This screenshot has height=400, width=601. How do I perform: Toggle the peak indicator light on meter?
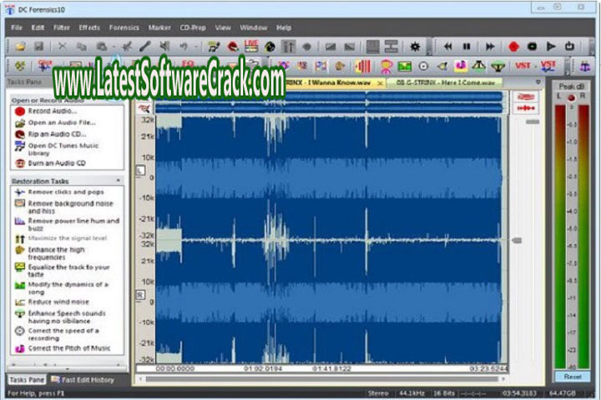[x=572, y=97]
